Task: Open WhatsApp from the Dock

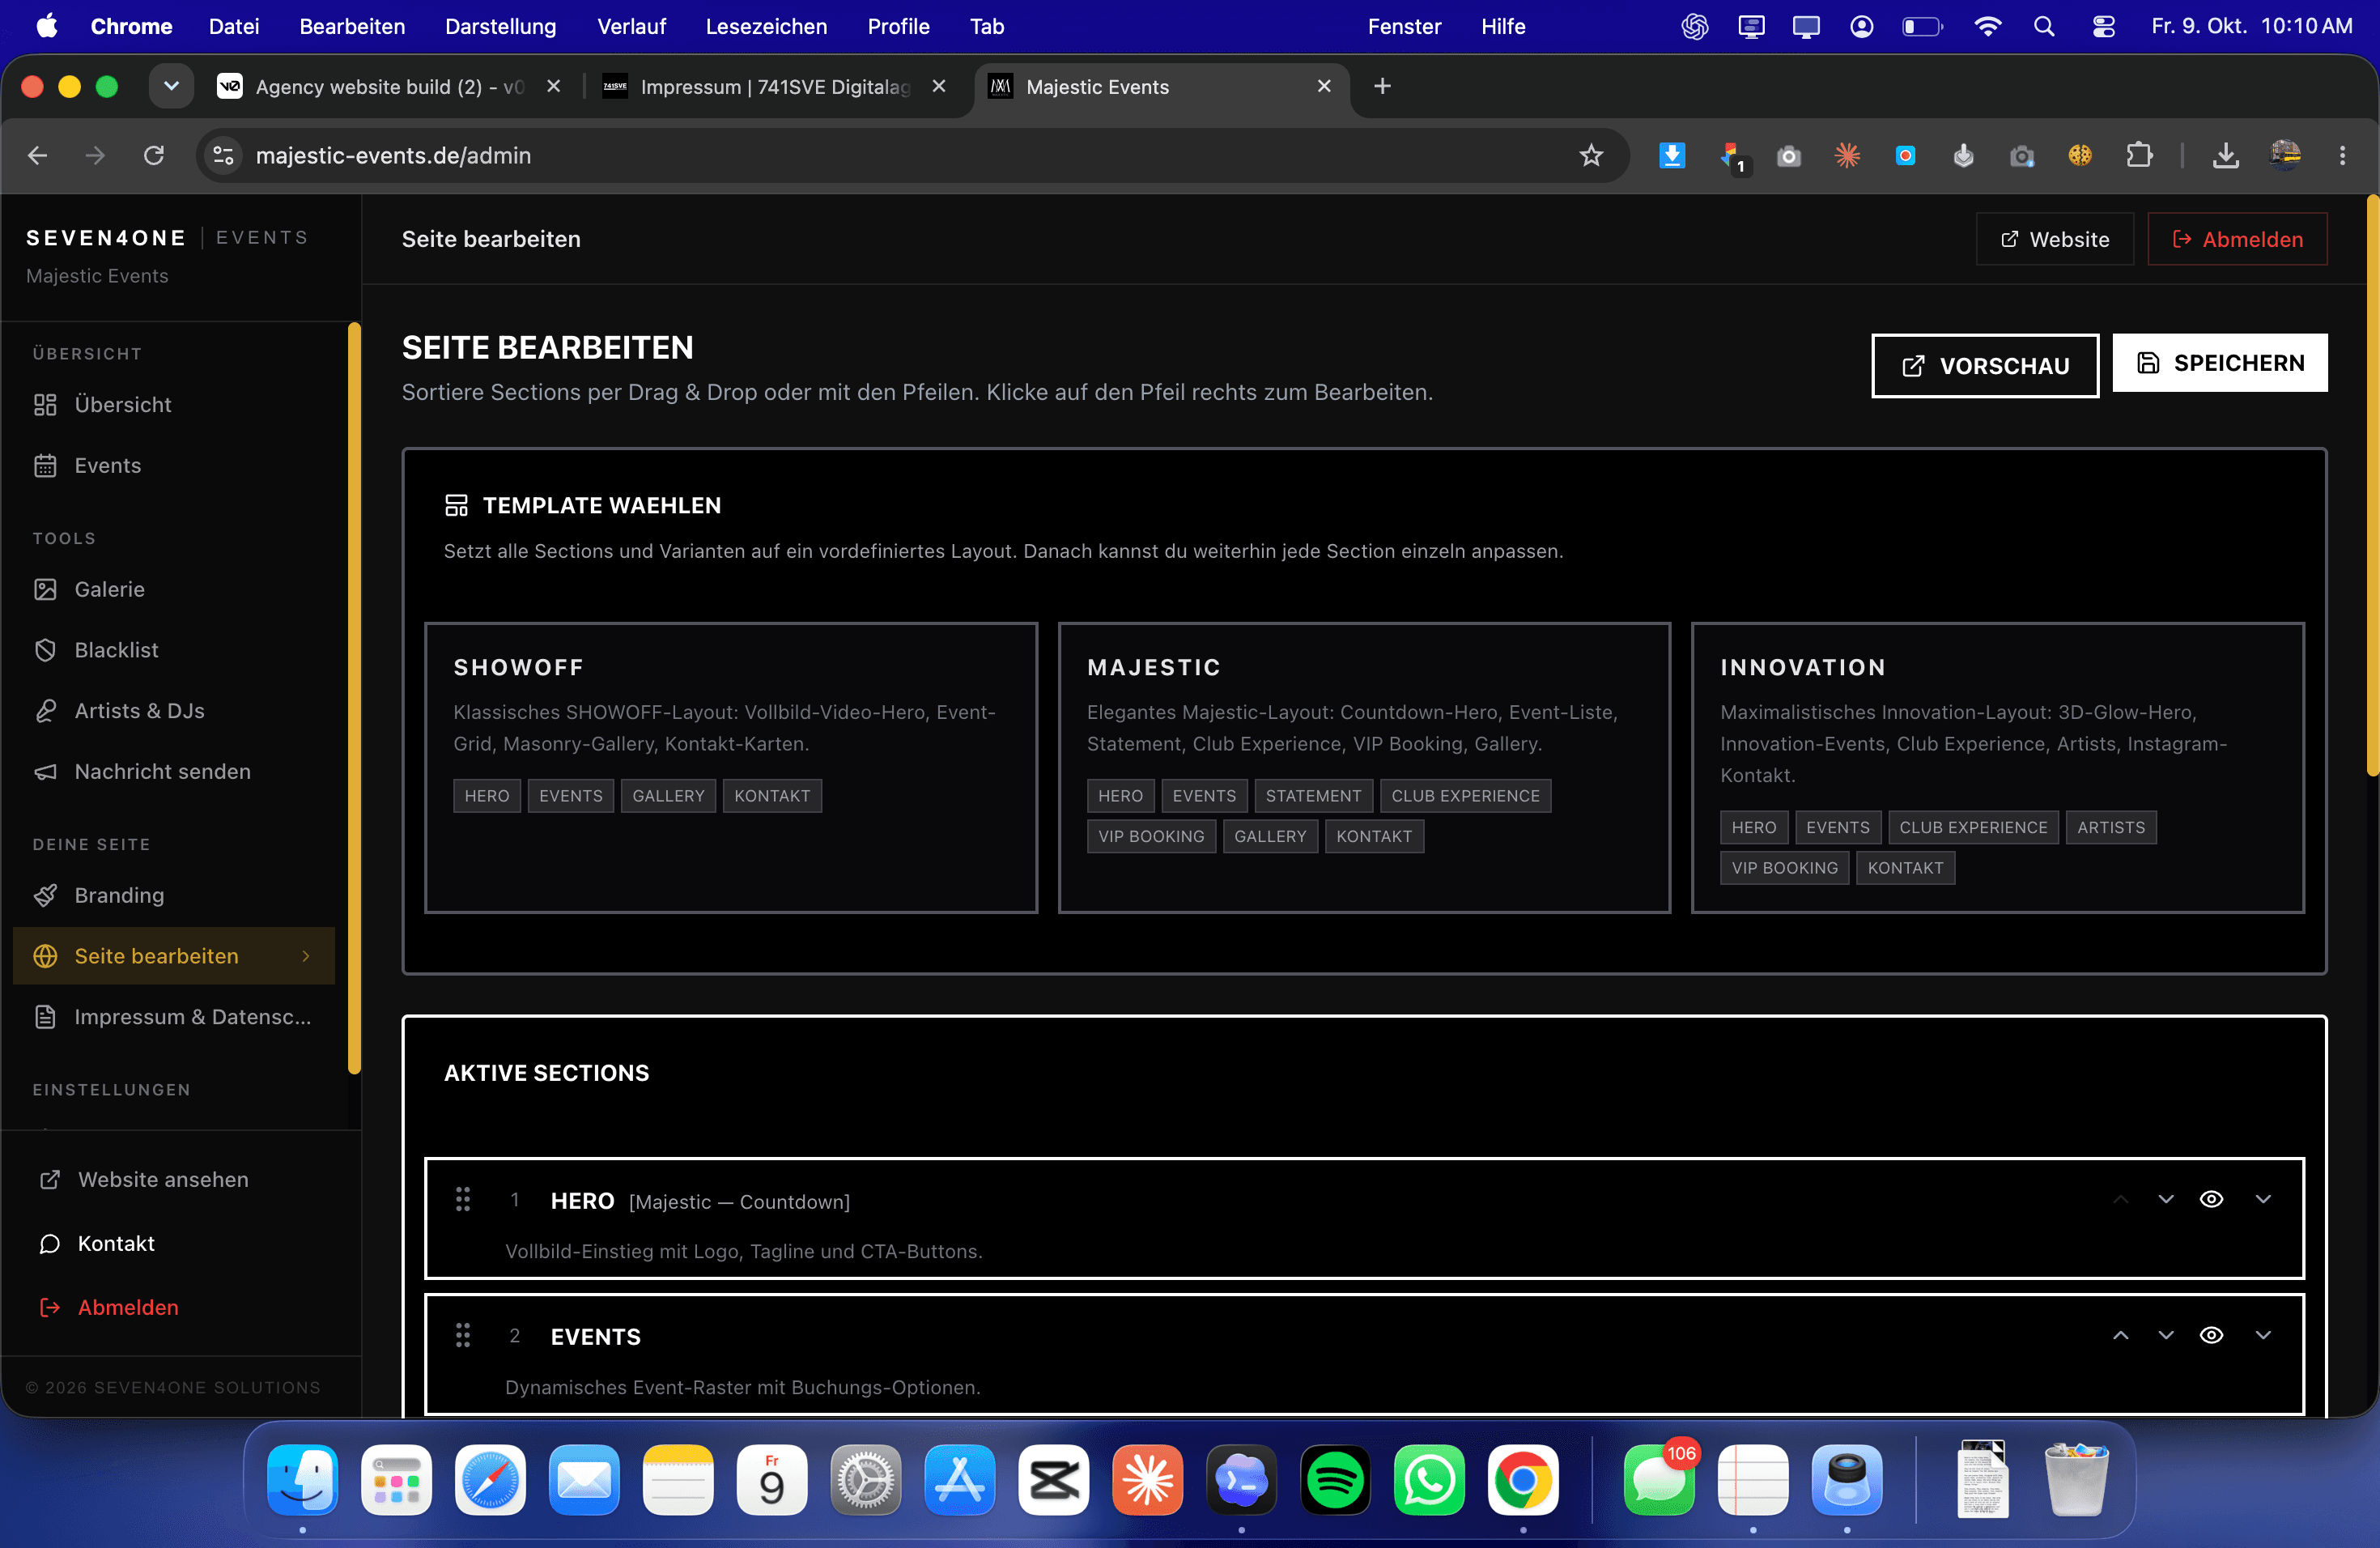Action: click(1429, 1479)
